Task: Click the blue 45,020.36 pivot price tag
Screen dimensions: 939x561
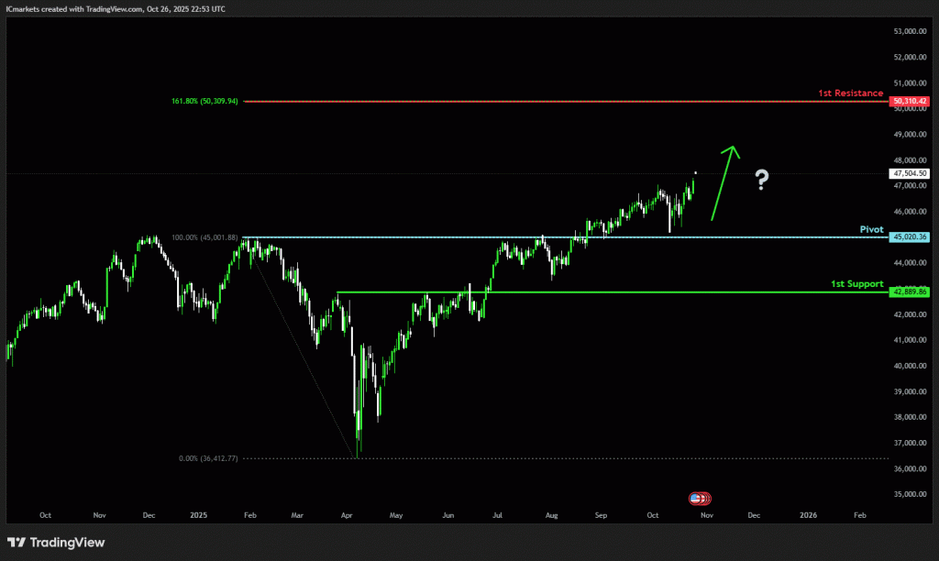Action: [x=910, y=236]
